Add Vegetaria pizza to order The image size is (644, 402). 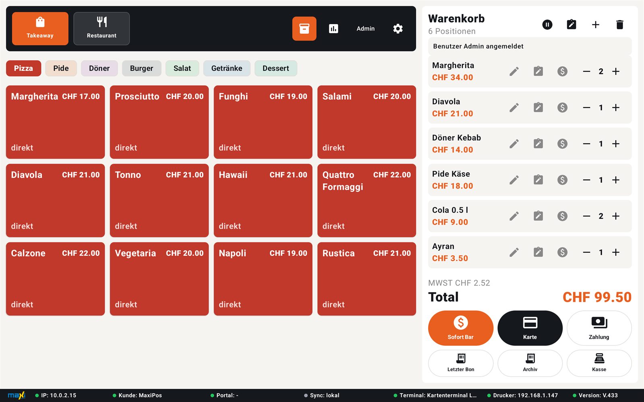[x=159, y=279]
